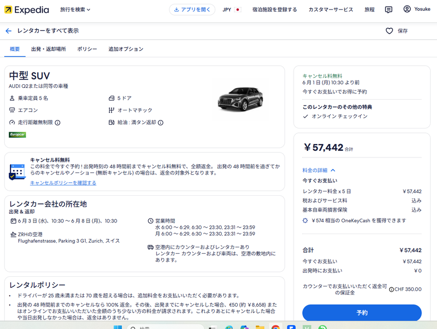Click the pickup date calendar icon
The image size is (437, 329).
(13, 221)
